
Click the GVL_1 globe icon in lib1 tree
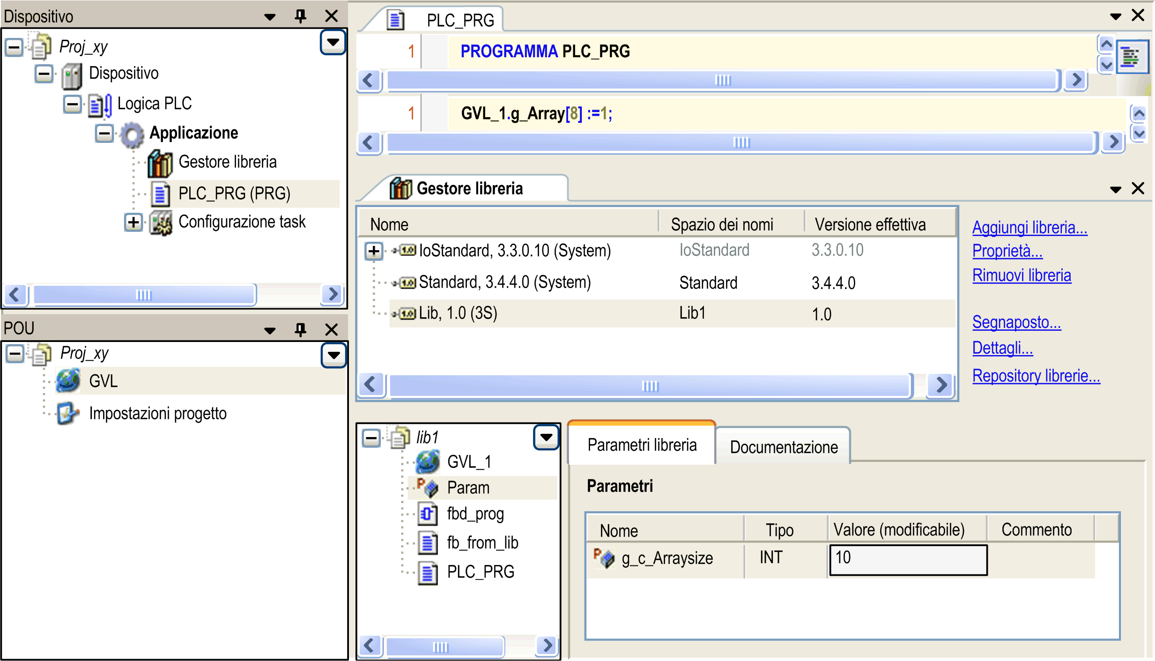click(x=428, y=462)
